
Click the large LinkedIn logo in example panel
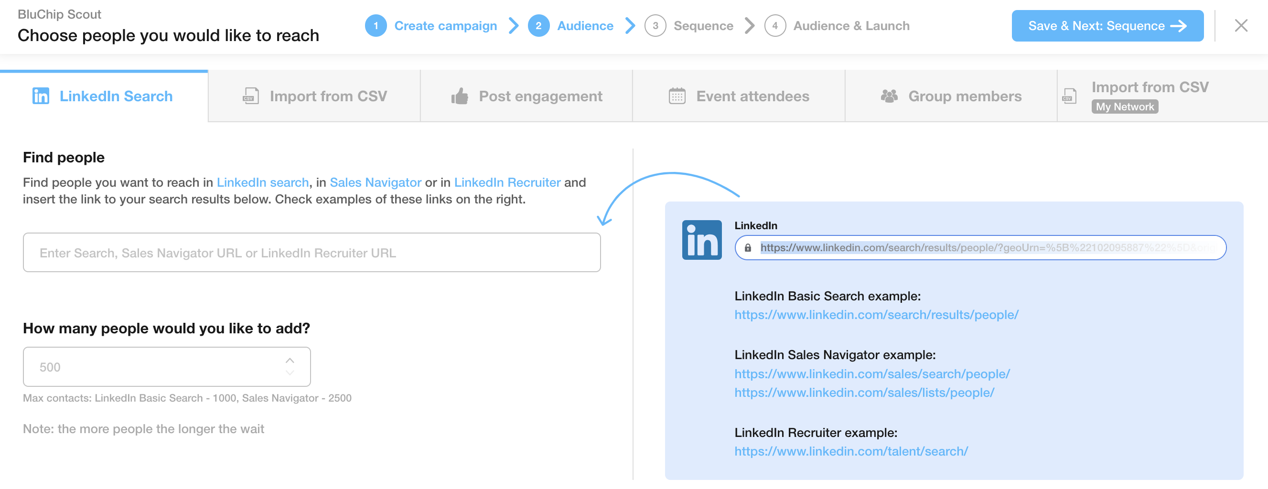tap(701, 240)
